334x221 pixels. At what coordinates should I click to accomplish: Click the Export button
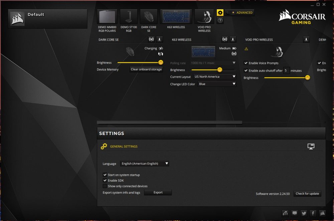pos(158,192)
